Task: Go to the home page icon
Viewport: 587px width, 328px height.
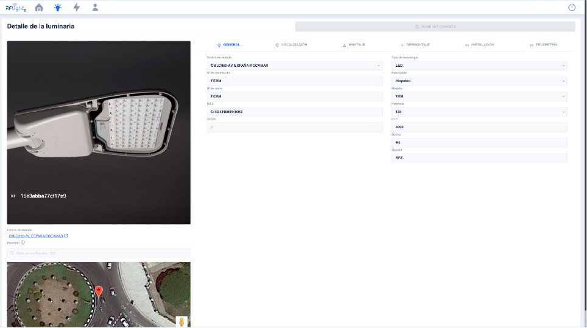Action: point(39,7)
